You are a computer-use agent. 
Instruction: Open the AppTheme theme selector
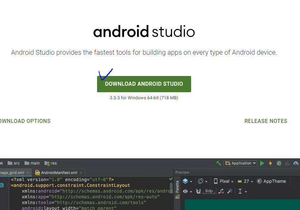(x=275, y=181)
